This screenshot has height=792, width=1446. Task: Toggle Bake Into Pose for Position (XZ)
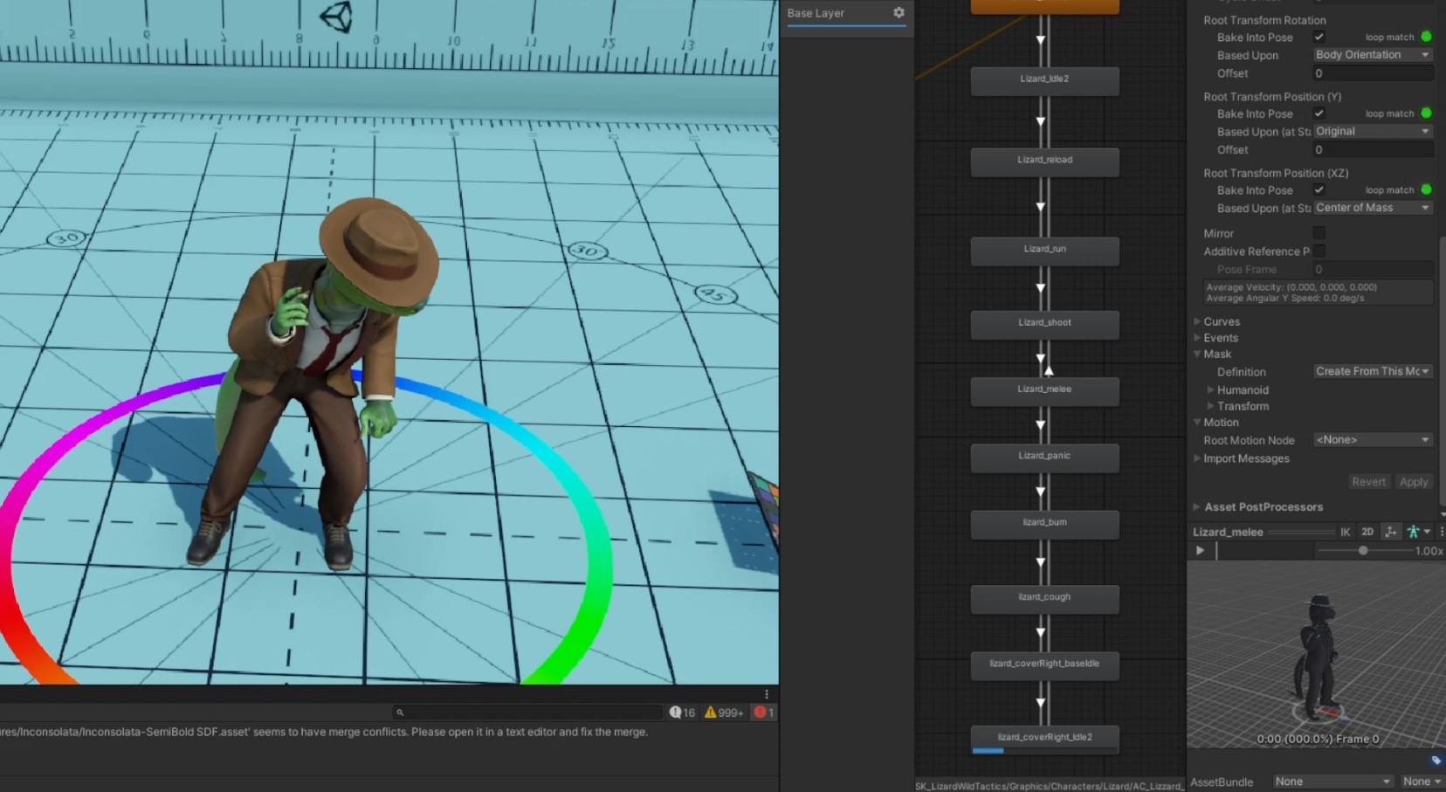[x=1319, y=190]
